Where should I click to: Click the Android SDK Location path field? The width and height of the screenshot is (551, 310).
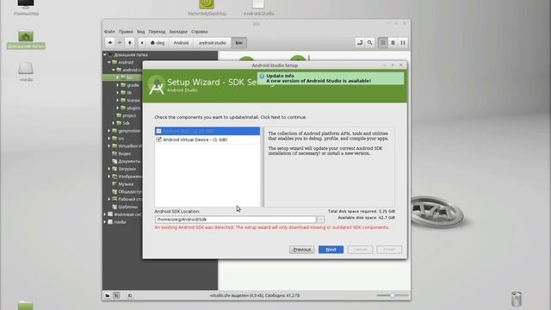point(235,220)
